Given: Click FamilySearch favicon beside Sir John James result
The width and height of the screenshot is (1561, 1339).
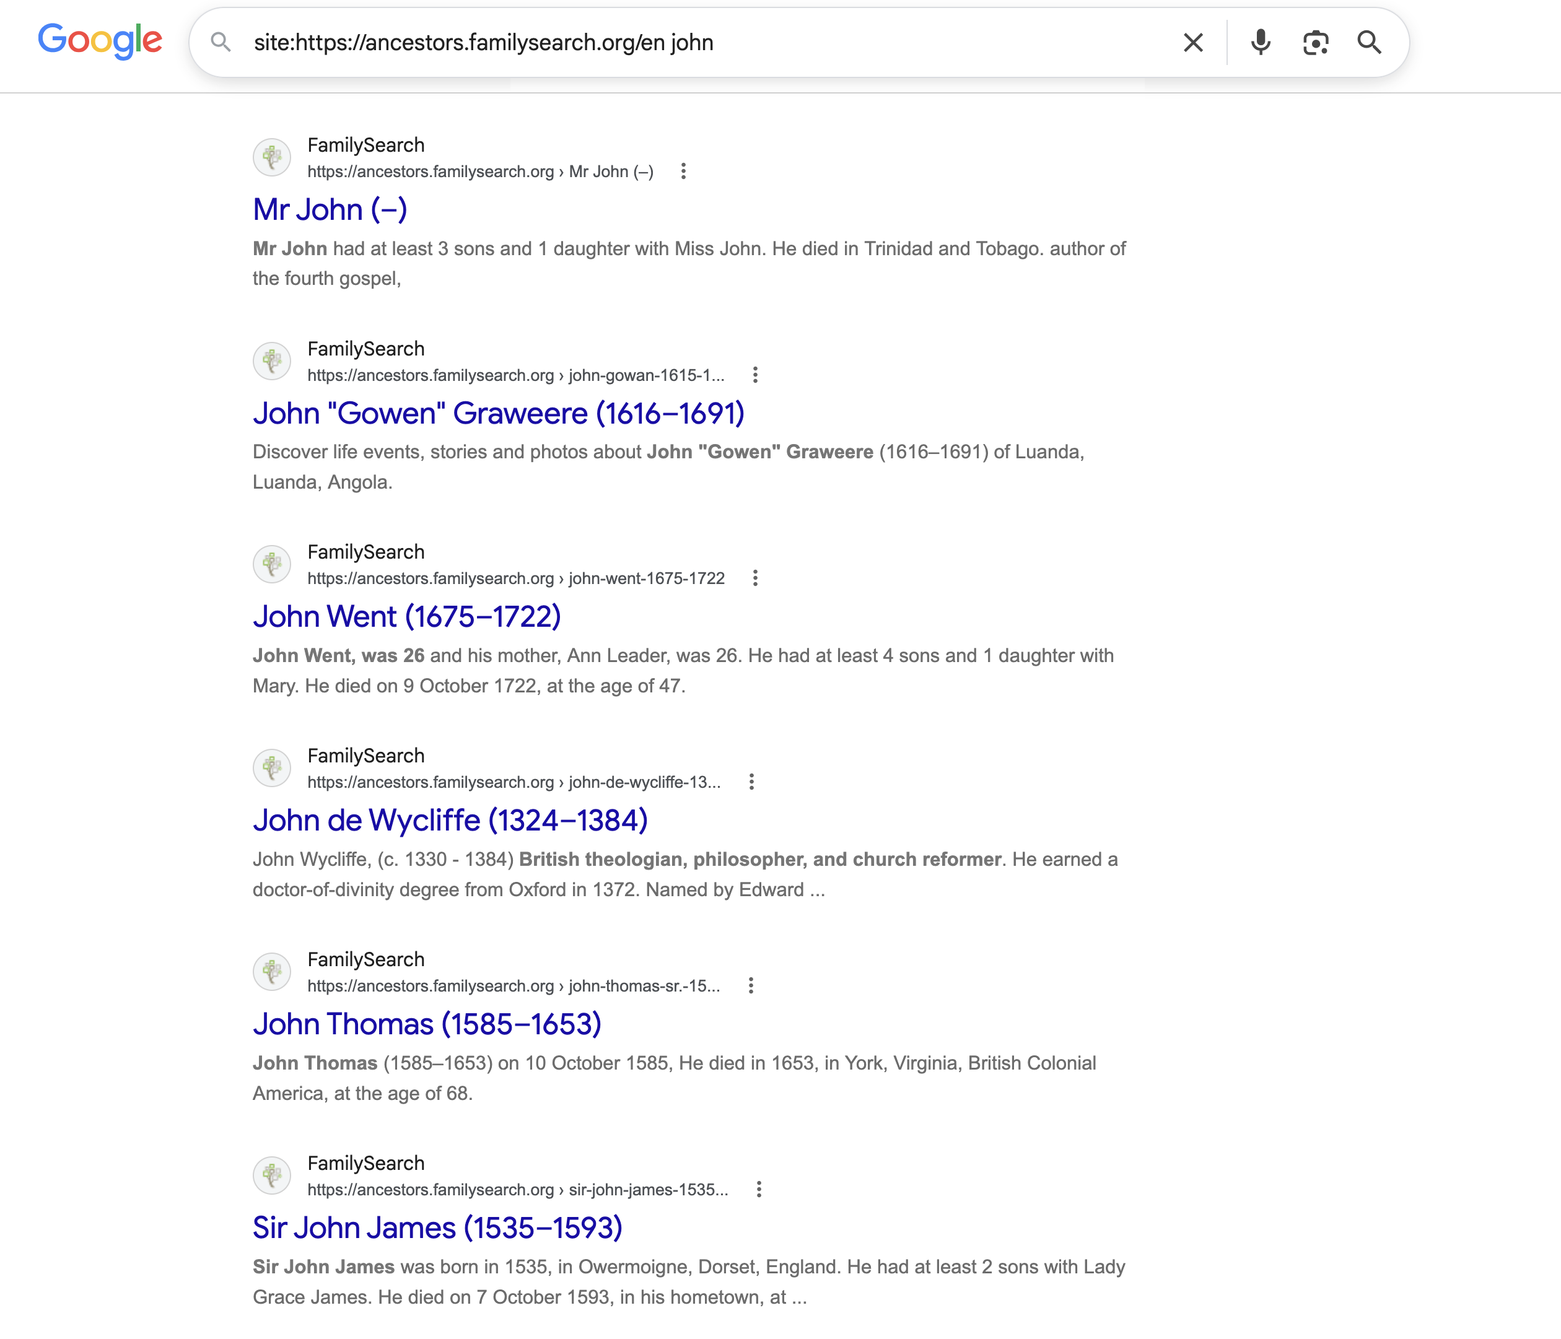Looking at the screenshot, I should [272, 1175].
